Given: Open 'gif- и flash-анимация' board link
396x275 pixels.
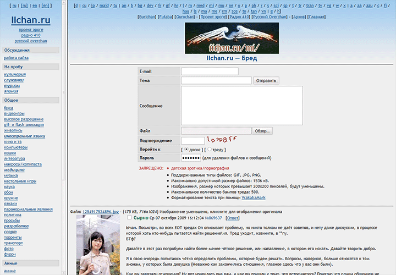Looking at the screenshot, I should pyautogui.click(x=24, y=125).
